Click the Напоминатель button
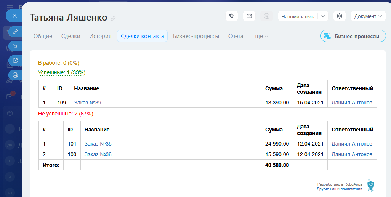The height and width of the screenshot is (197, 391). [298, 16]
